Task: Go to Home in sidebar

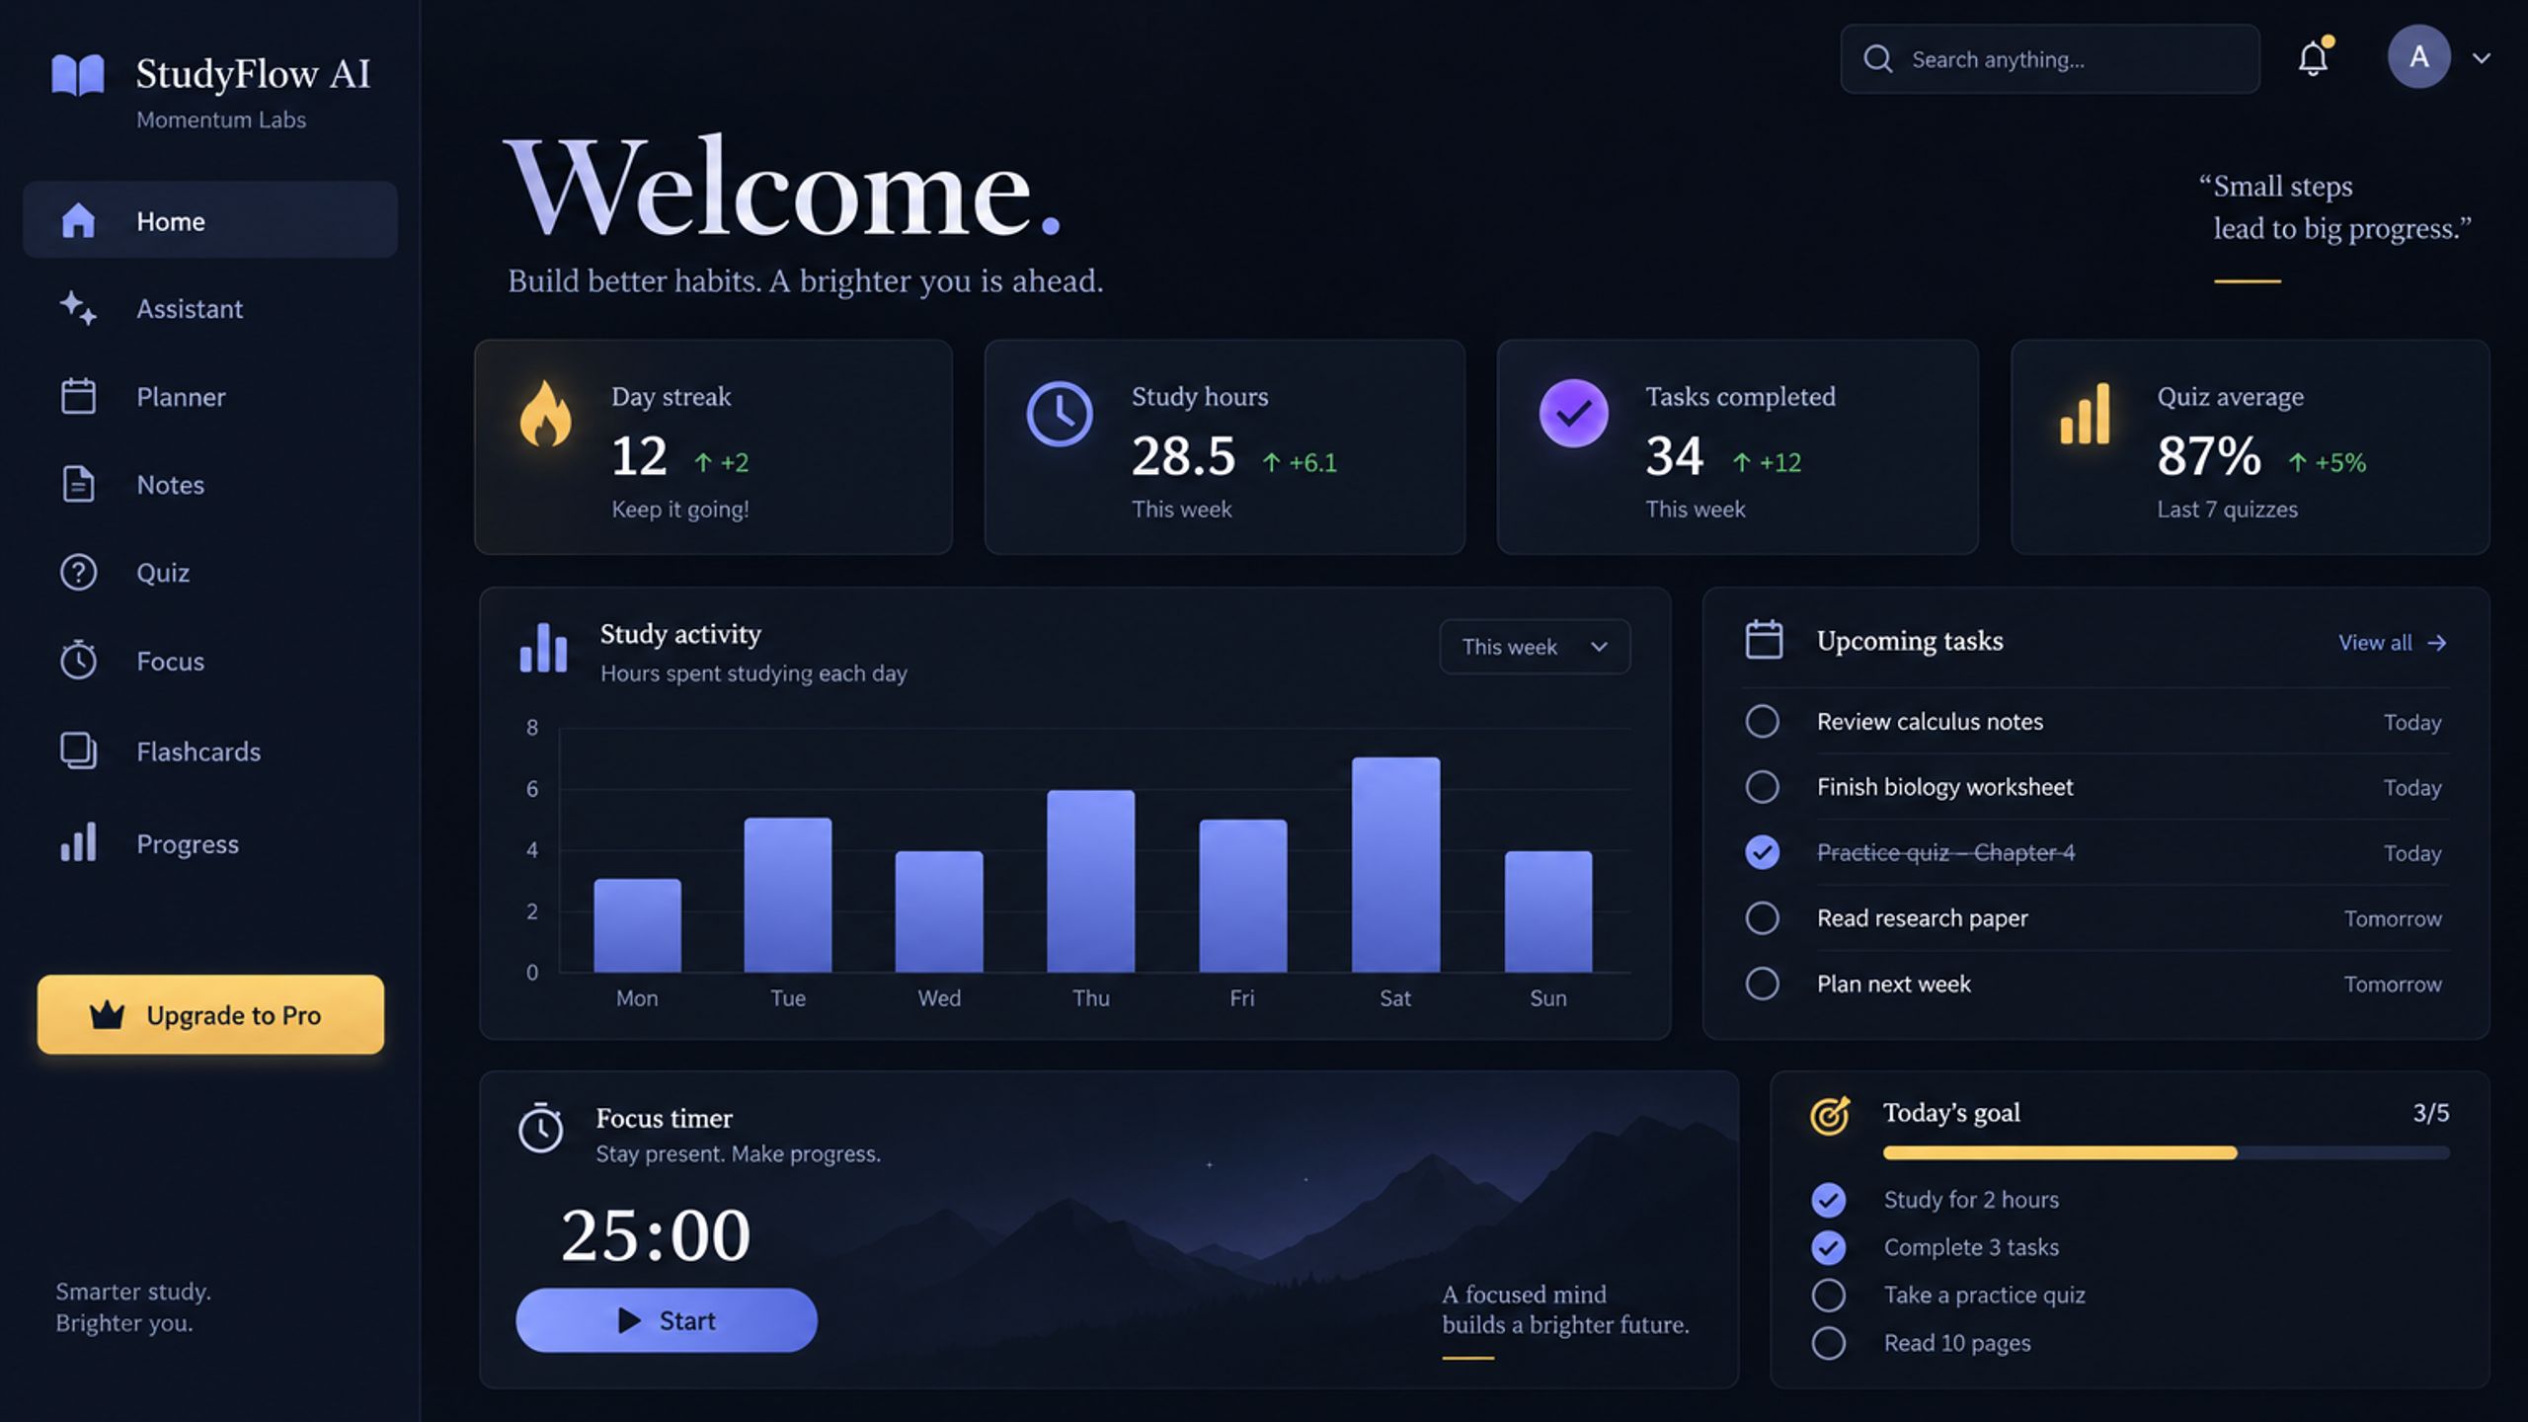Action: click(210, 220)
